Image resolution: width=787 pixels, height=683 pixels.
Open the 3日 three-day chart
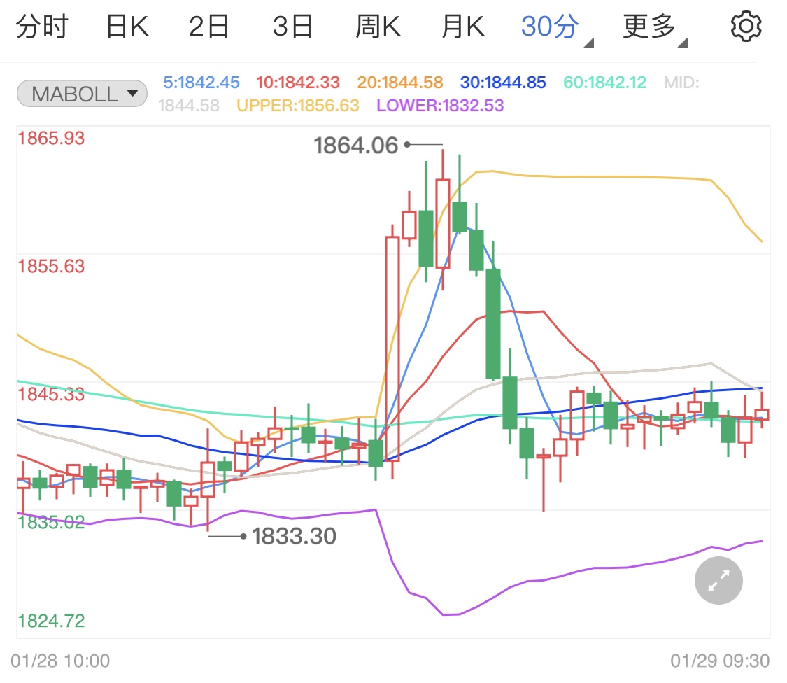pos(292,26)
